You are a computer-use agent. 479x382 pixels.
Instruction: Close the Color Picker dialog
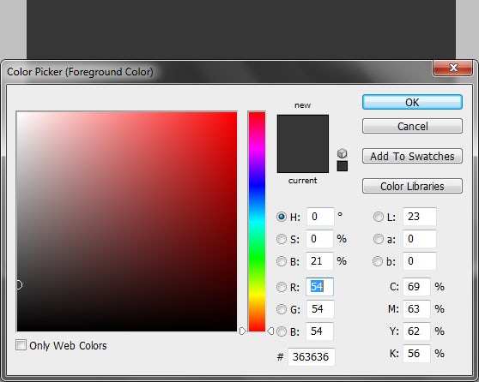point(452,68)
